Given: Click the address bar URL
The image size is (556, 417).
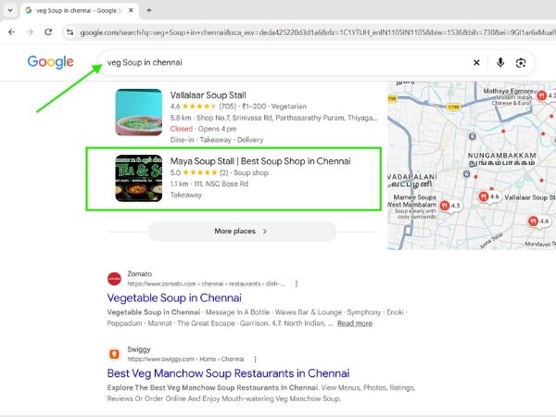Looking at the screenshot, I should pos(316,32).
